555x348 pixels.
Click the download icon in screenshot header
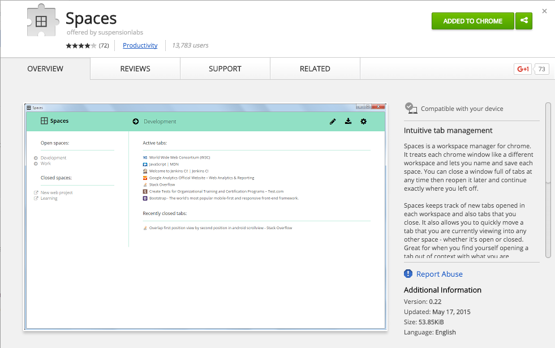point(348,121)
